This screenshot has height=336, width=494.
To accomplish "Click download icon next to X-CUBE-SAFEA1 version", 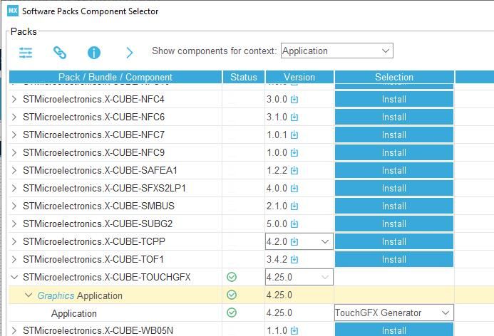I will (x=294, y=171).
